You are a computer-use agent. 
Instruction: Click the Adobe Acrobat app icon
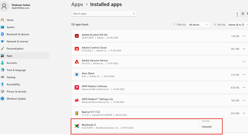77,36
